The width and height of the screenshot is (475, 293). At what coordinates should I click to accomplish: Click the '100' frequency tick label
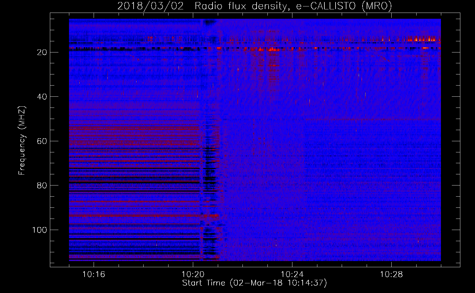40,230
